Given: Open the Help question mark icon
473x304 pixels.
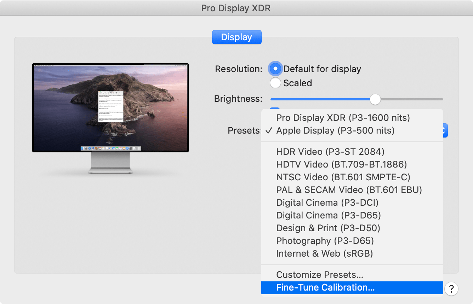Looking at the screenshot, I should point(451,289).
